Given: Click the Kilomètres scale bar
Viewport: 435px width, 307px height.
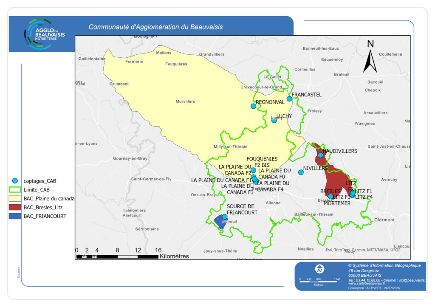Looking at the screenshot, I should coord(117,256).
